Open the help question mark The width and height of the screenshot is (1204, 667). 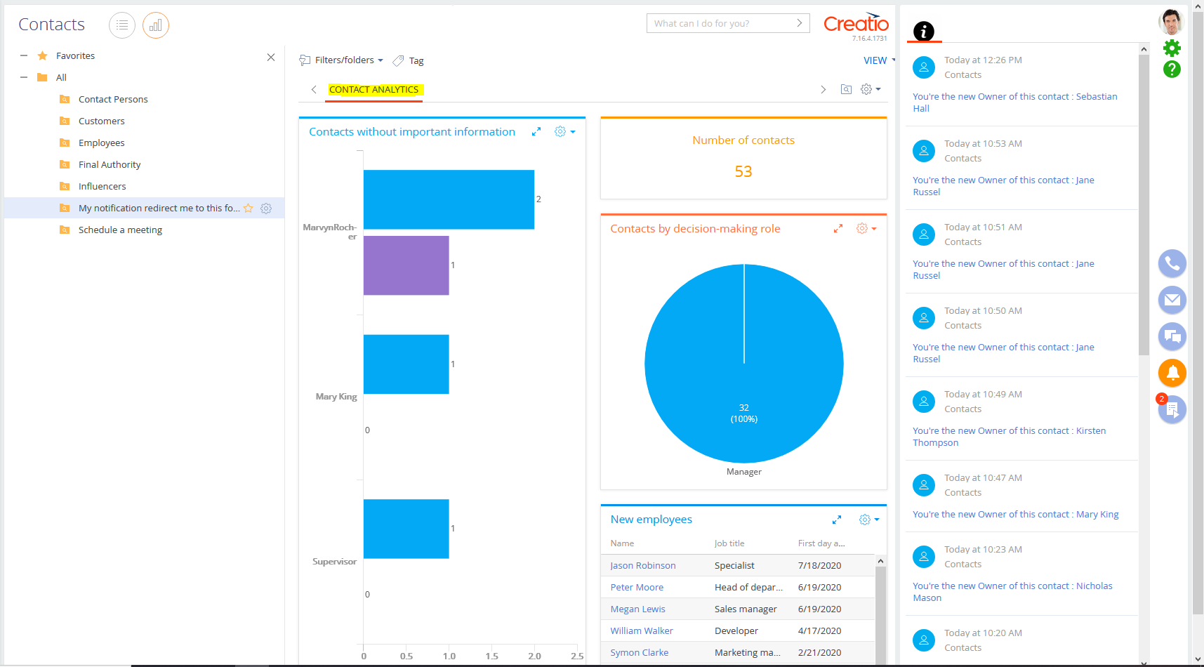[1172, 69]
